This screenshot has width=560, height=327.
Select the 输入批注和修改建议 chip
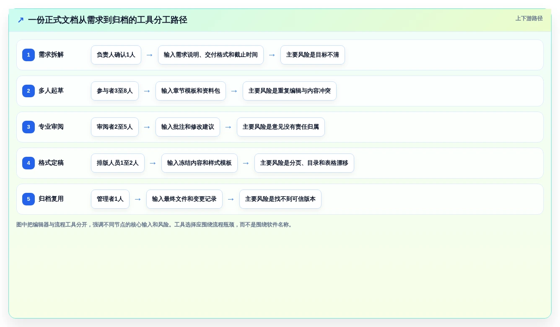[188, 127]
